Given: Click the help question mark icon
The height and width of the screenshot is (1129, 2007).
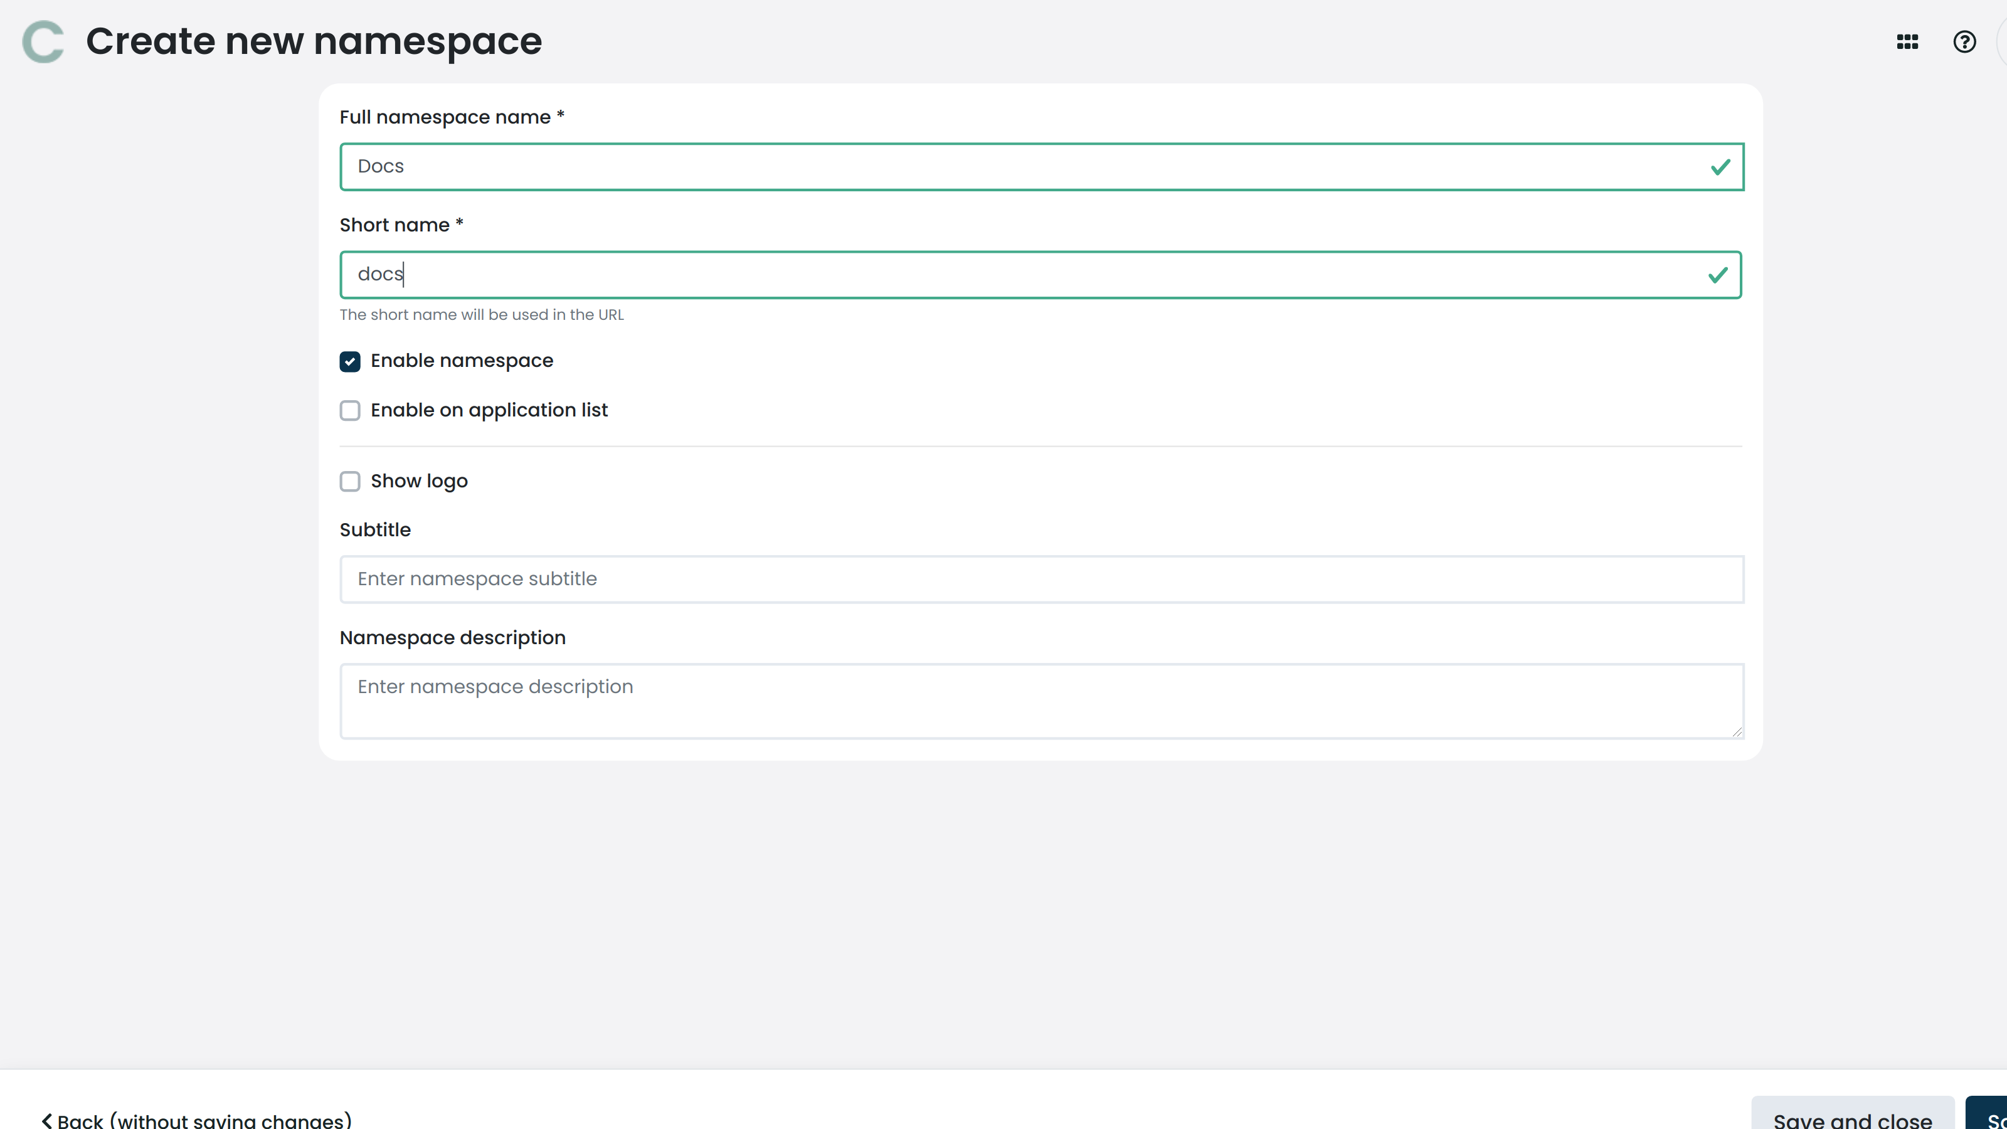Looking at the screenshot, I should pyautogui.click(x=1964, y=41).
